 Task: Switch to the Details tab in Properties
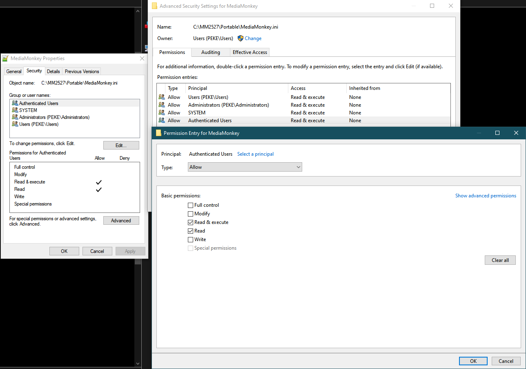(53, 72)
